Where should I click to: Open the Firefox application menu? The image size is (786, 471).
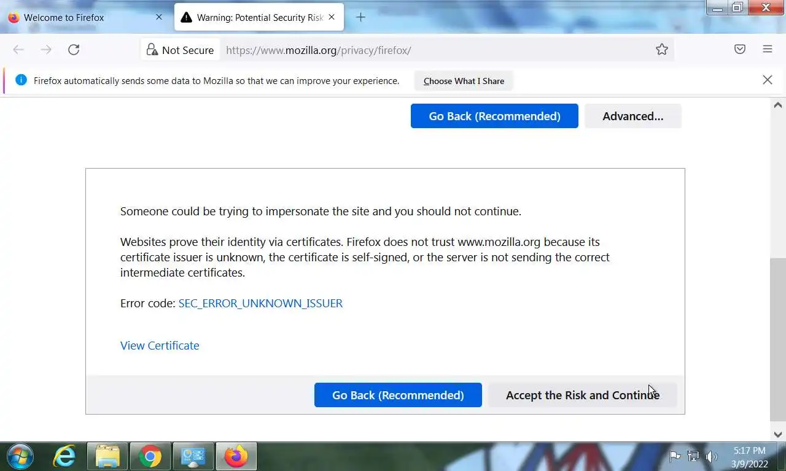(768, 50)
